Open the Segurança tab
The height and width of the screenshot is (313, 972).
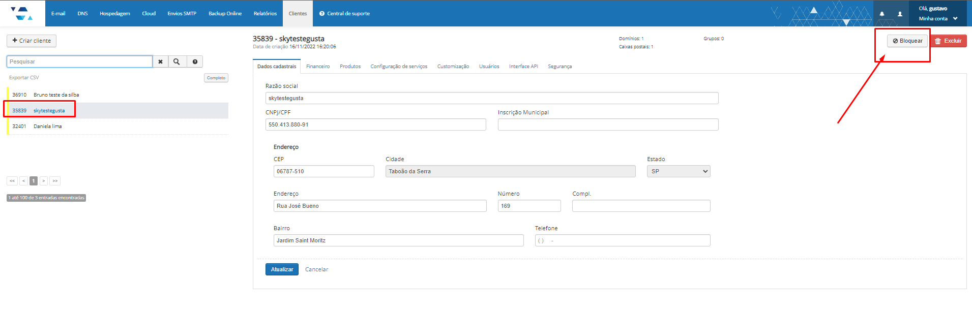(559, 67)
